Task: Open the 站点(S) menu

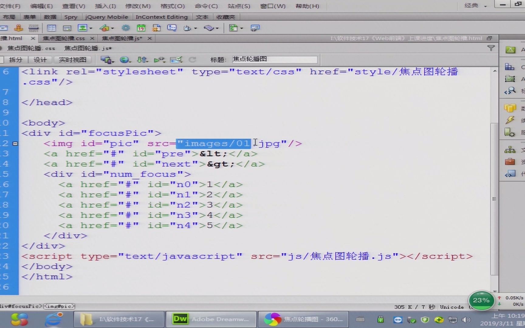Action: 239,6
